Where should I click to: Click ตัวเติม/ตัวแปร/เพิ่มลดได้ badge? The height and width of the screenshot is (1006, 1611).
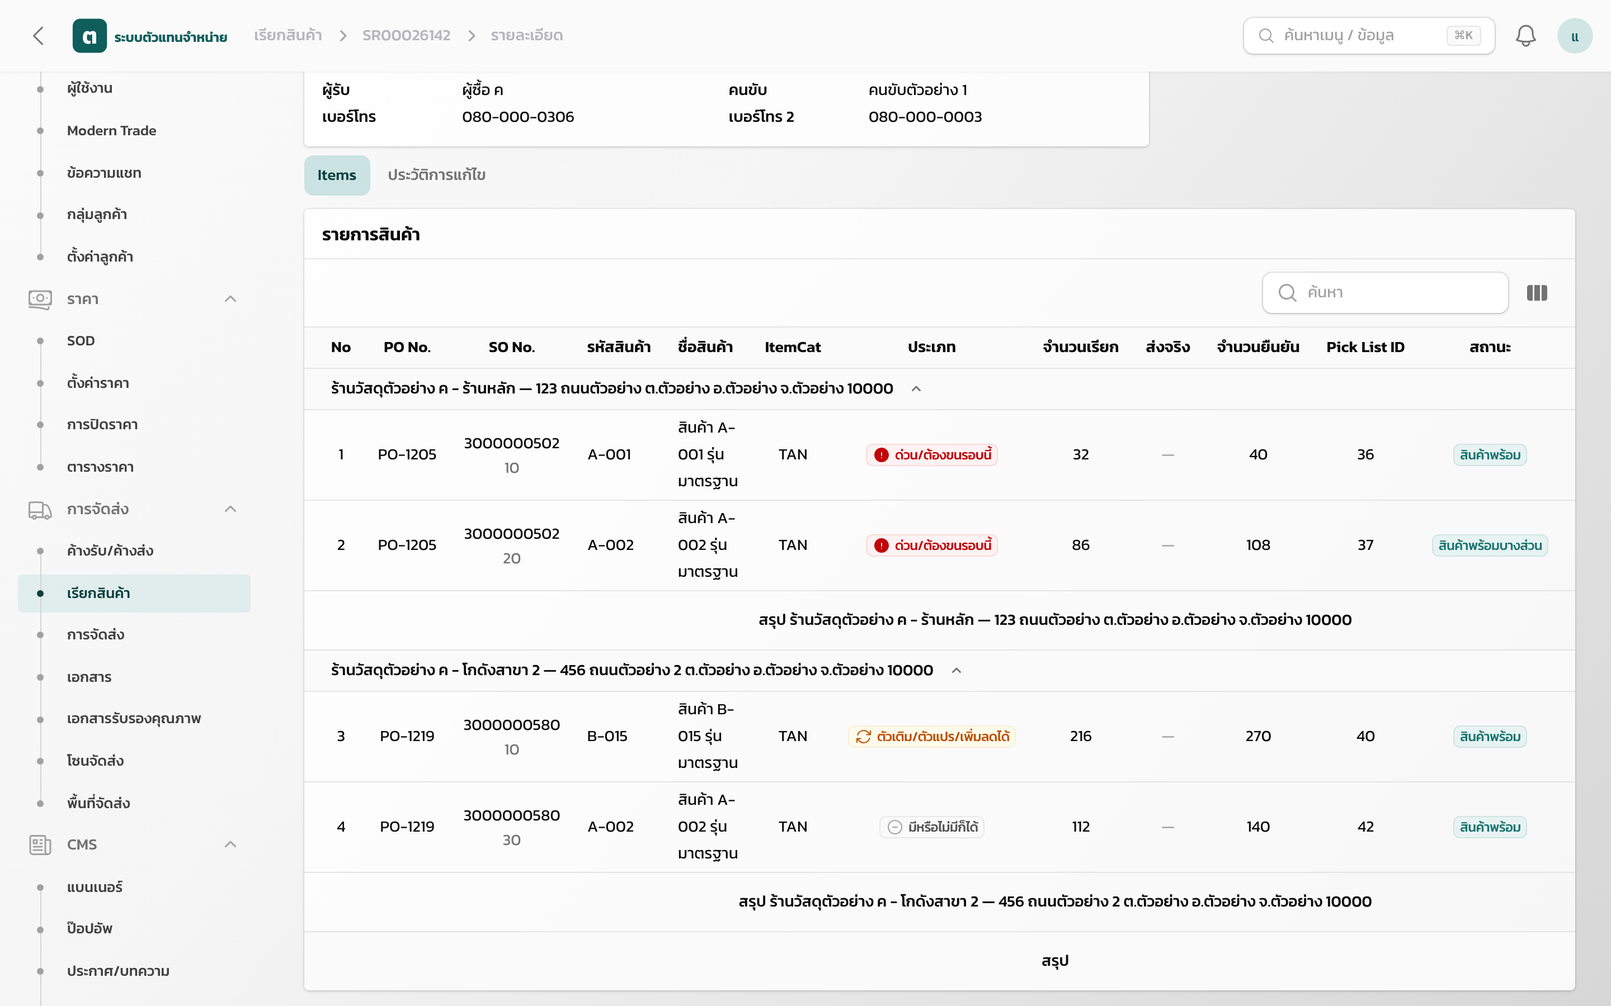pos(931,737)
